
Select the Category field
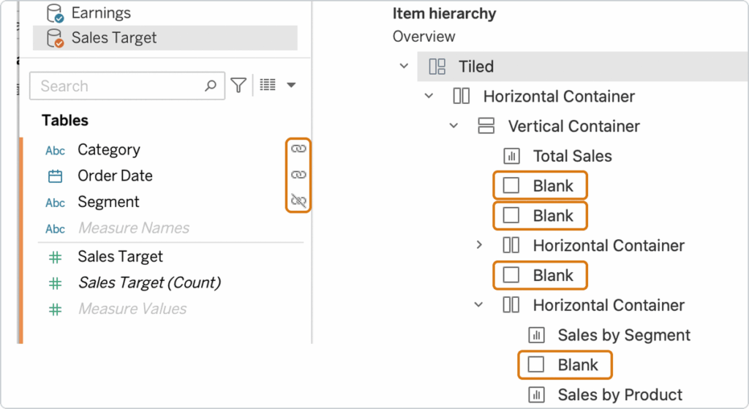(109, 149)
